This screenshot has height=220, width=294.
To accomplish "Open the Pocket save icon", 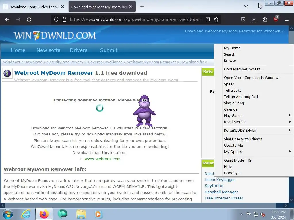I will 243,19.
